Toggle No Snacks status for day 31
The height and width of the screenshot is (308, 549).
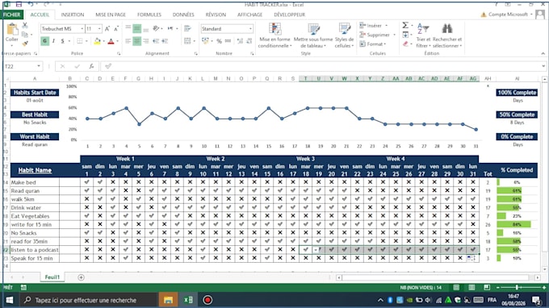tap(473, 232)
